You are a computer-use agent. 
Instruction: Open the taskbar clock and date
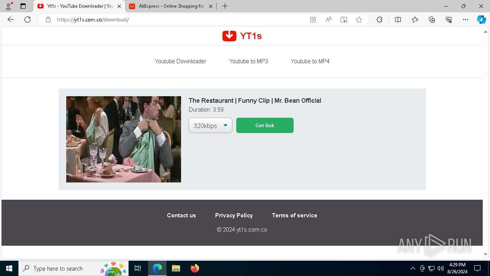click(457, 268)
